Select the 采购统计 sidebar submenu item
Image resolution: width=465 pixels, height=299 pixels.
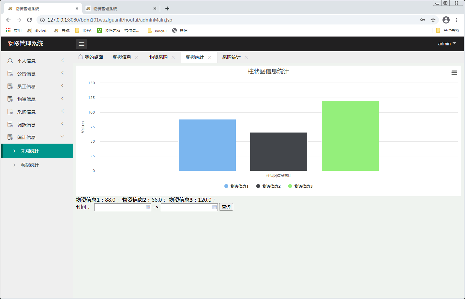click(x=37, y=151)
